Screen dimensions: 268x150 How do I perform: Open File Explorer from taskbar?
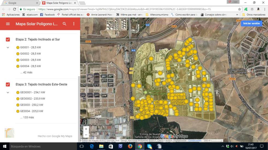[101, 146]
